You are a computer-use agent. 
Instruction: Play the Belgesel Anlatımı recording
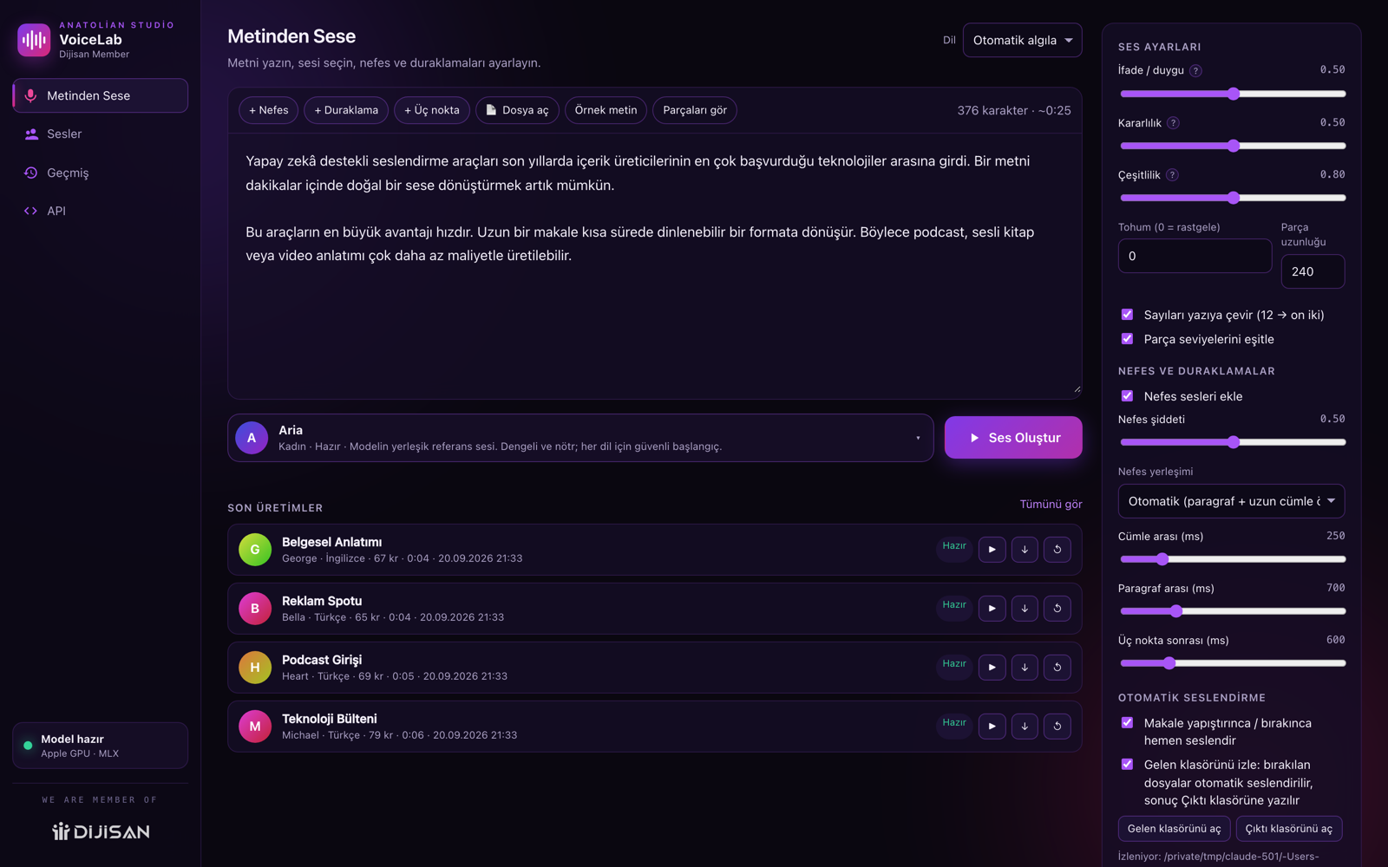click(992, 550)
